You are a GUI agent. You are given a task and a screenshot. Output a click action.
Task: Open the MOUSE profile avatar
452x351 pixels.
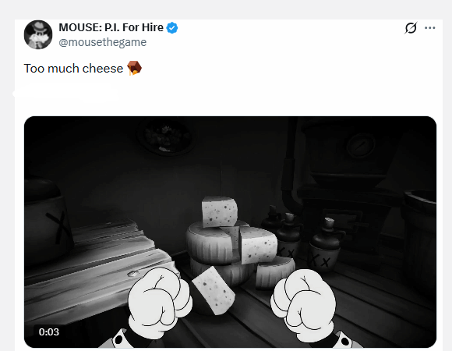click(38, 34)
